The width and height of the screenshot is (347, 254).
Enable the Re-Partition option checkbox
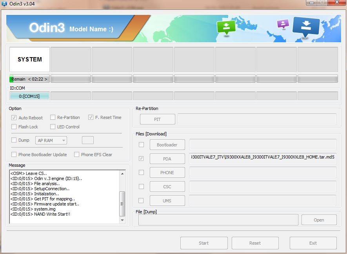(x=53, y=117)
